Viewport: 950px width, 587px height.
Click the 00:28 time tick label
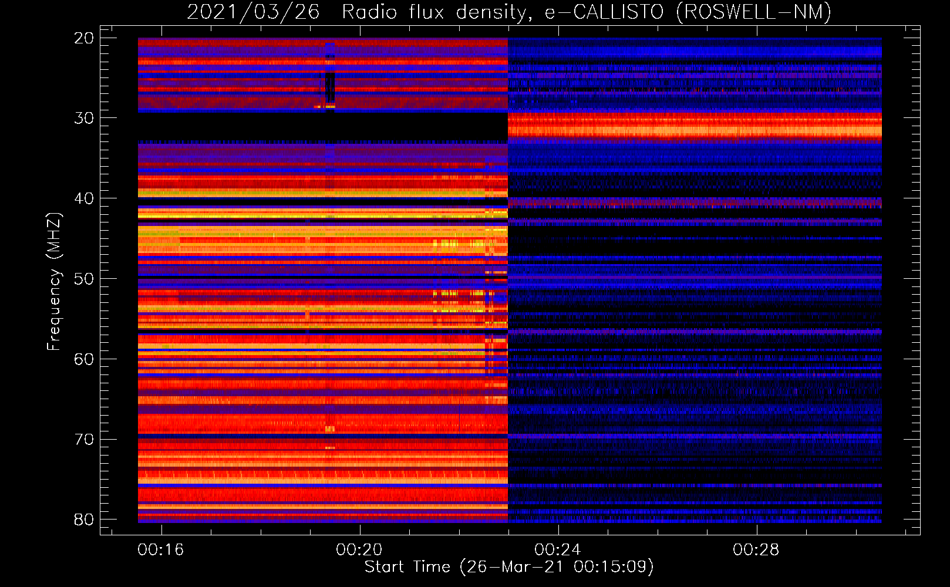(756, 550)
